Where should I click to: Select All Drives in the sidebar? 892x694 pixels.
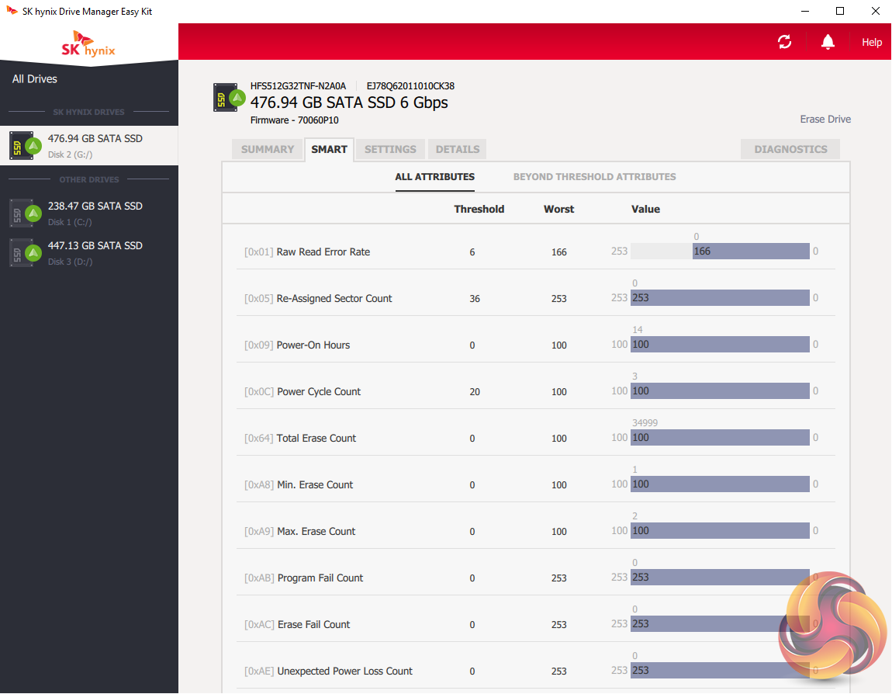coord(35,79)
